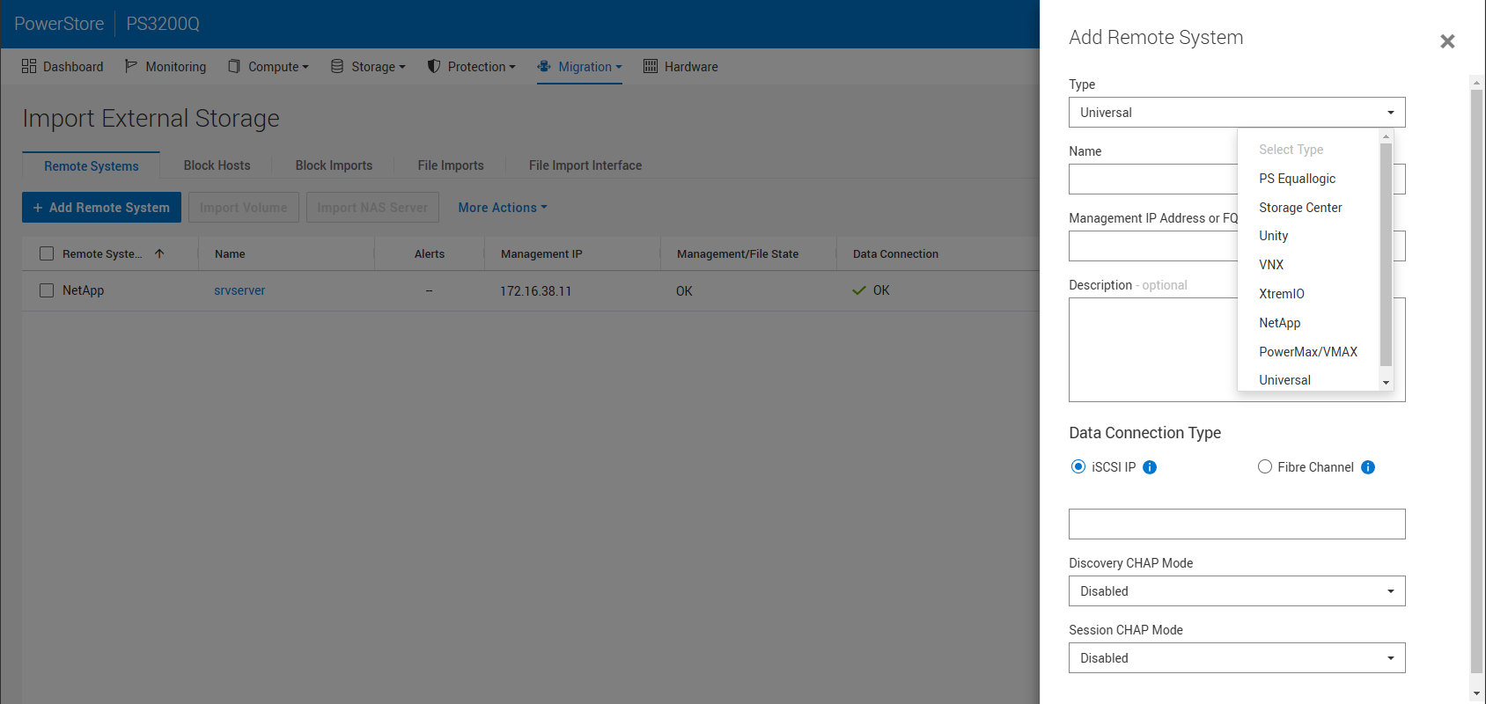
Task: Switch to the Block Hosts tab
Action: 217,165
